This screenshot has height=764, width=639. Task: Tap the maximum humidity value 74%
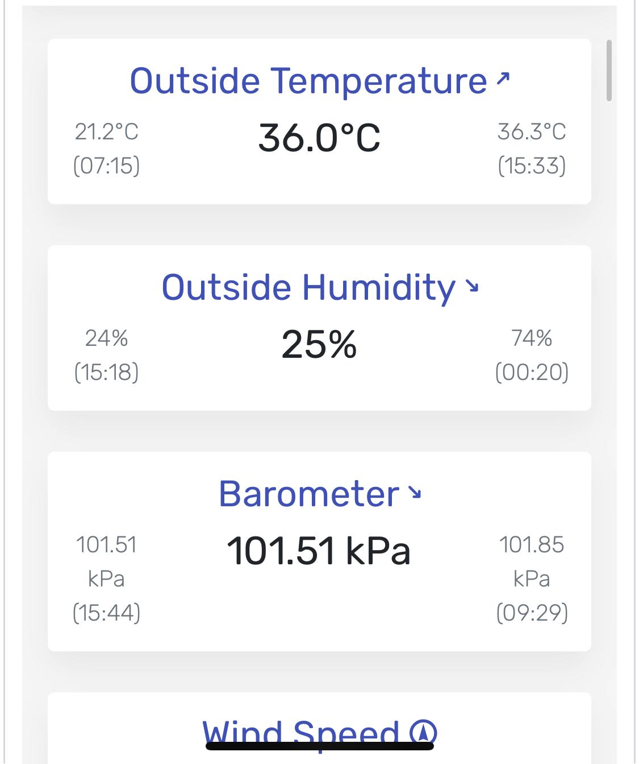point(532,338)
